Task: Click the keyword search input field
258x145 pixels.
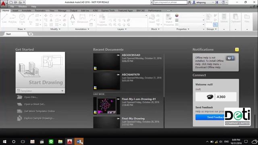Action: (170, 2)
